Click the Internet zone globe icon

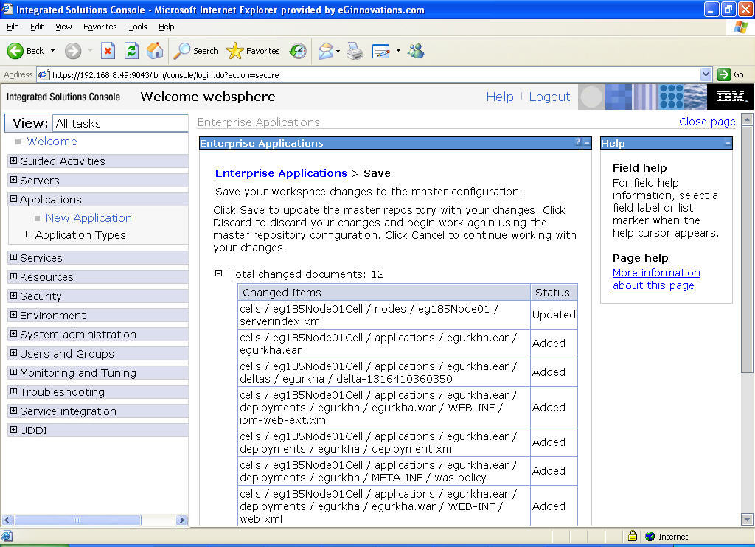650,537
